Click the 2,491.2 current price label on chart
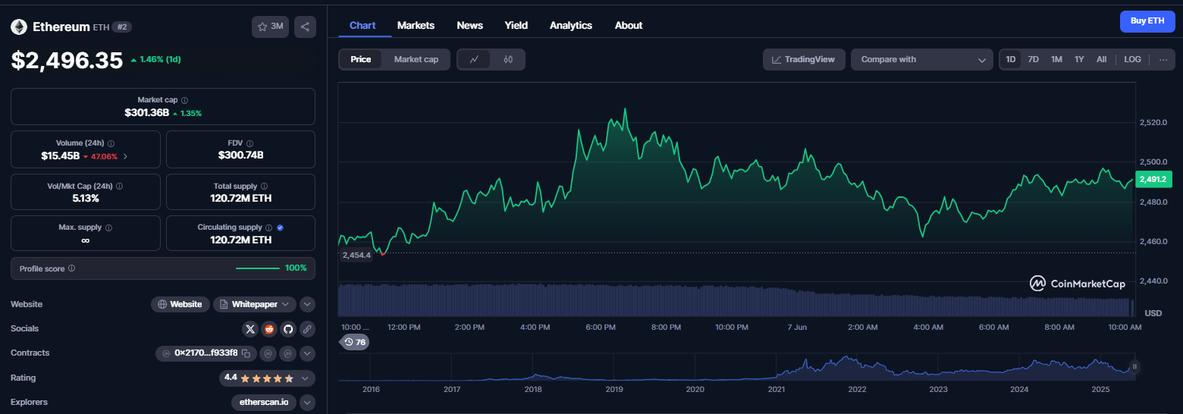 tap(1152, 180)
